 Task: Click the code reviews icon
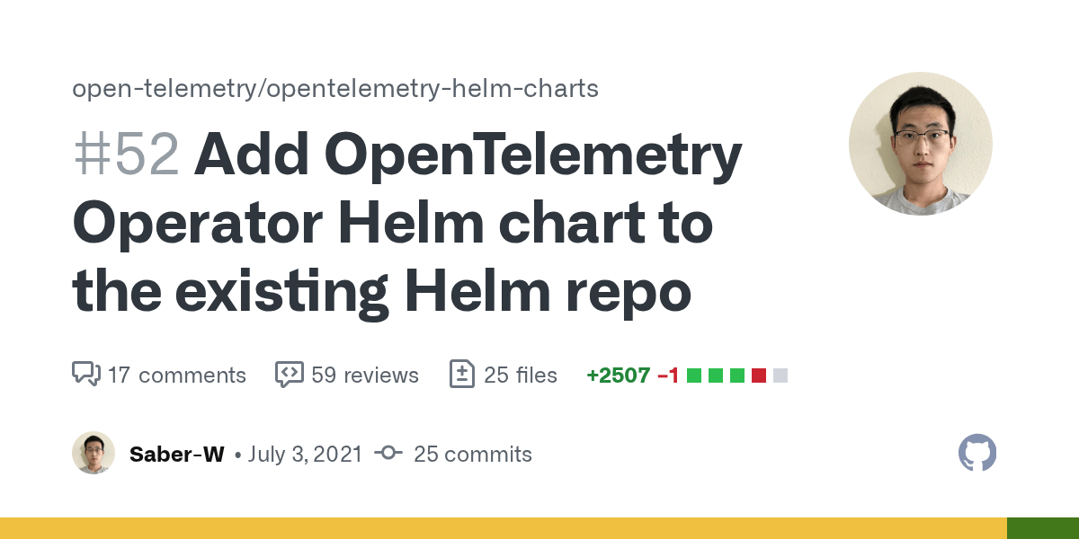[x=289, y=375]
